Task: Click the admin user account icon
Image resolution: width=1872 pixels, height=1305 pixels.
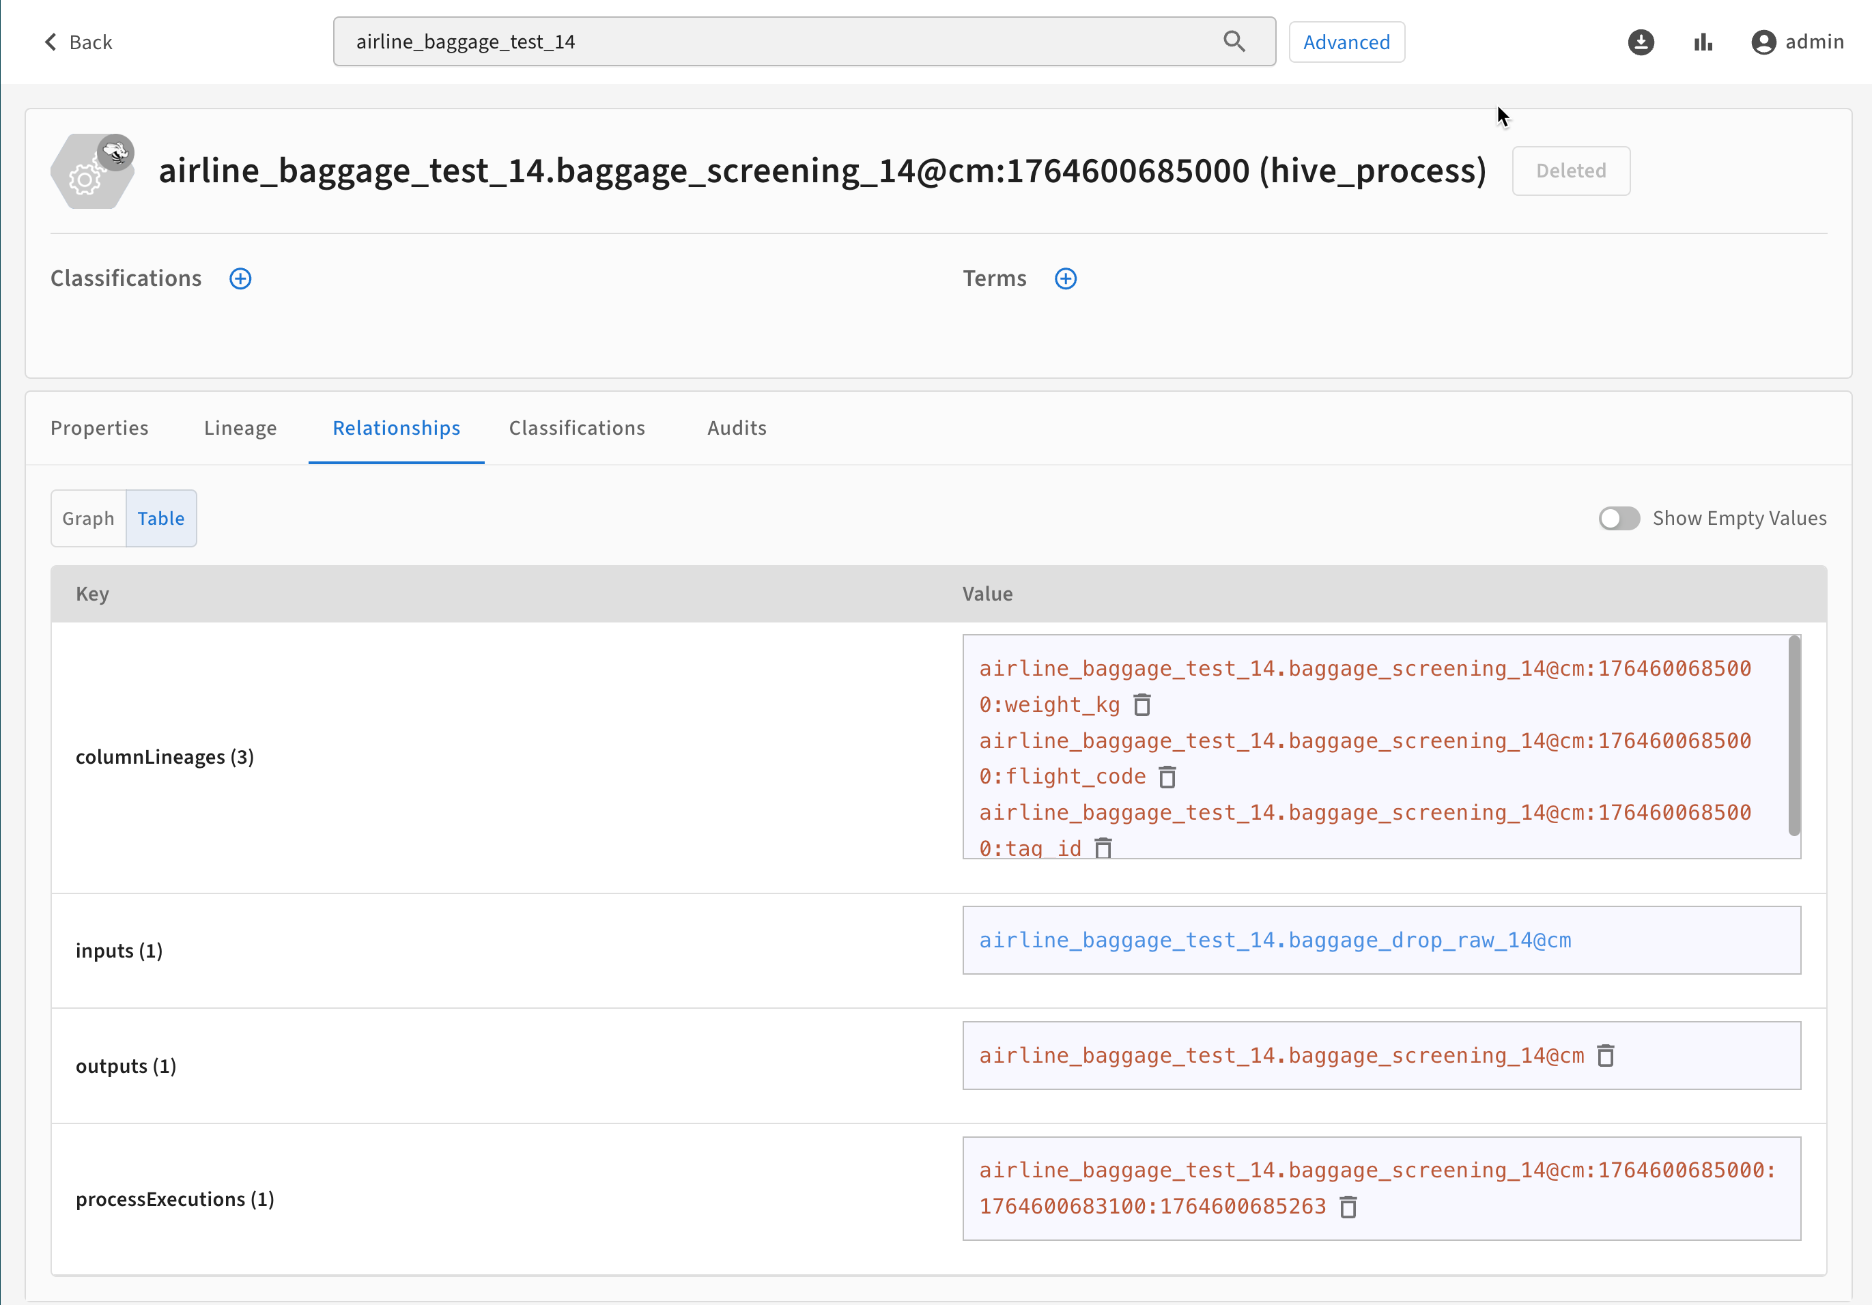Action: (1763, 42)
